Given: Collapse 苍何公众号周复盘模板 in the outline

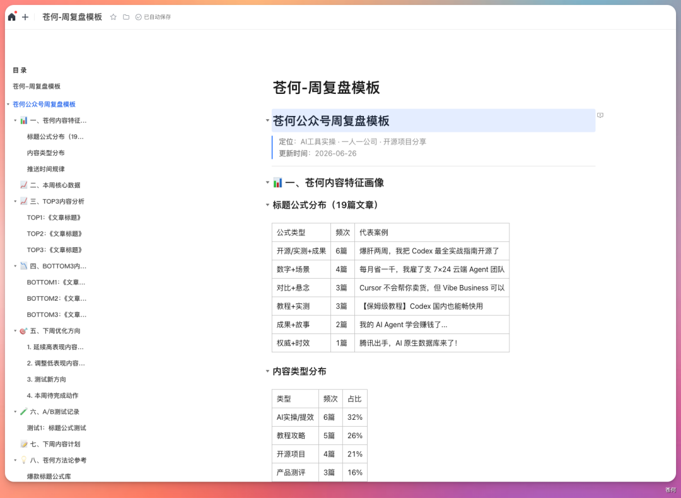Looking at the screenshot, I should tap(8, 104).
